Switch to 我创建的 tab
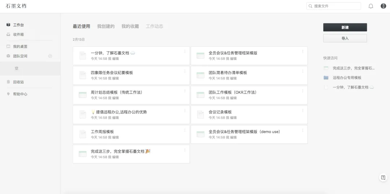This screenshot has height=194, width=390. [x=106, y=26]
